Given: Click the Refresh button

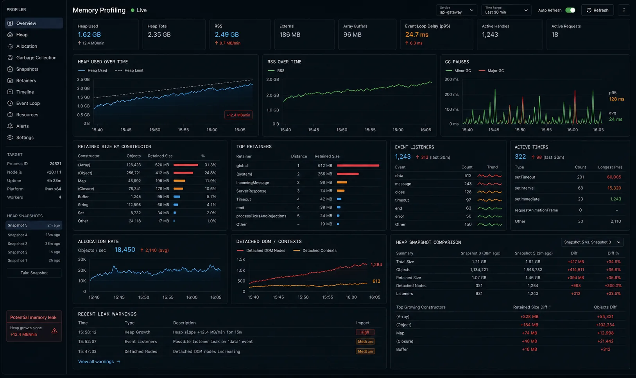Looking at the screenshot, I should point(598,10).
